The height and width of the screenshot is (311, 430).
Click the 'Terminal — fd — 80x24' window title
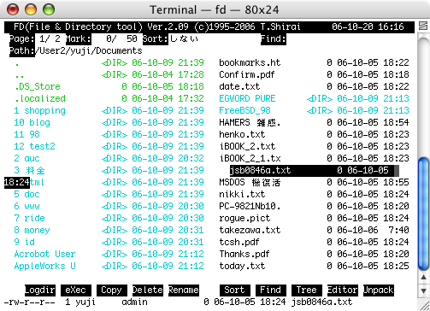tap(215, 9)
